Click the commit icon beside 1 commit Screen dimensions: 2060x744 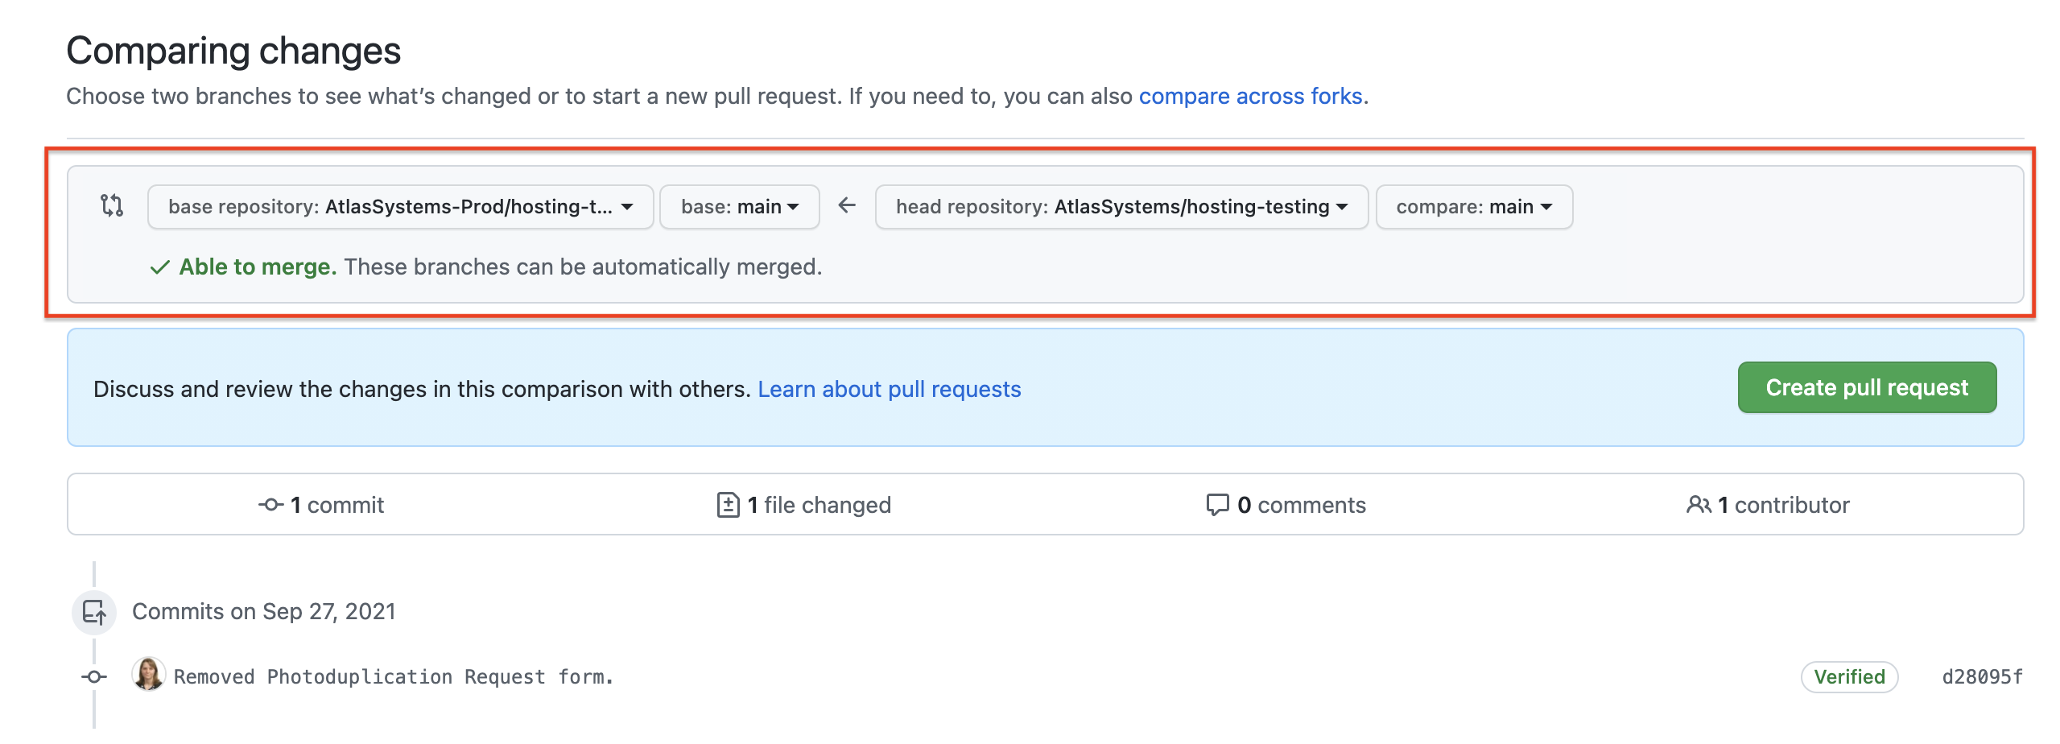270,505
